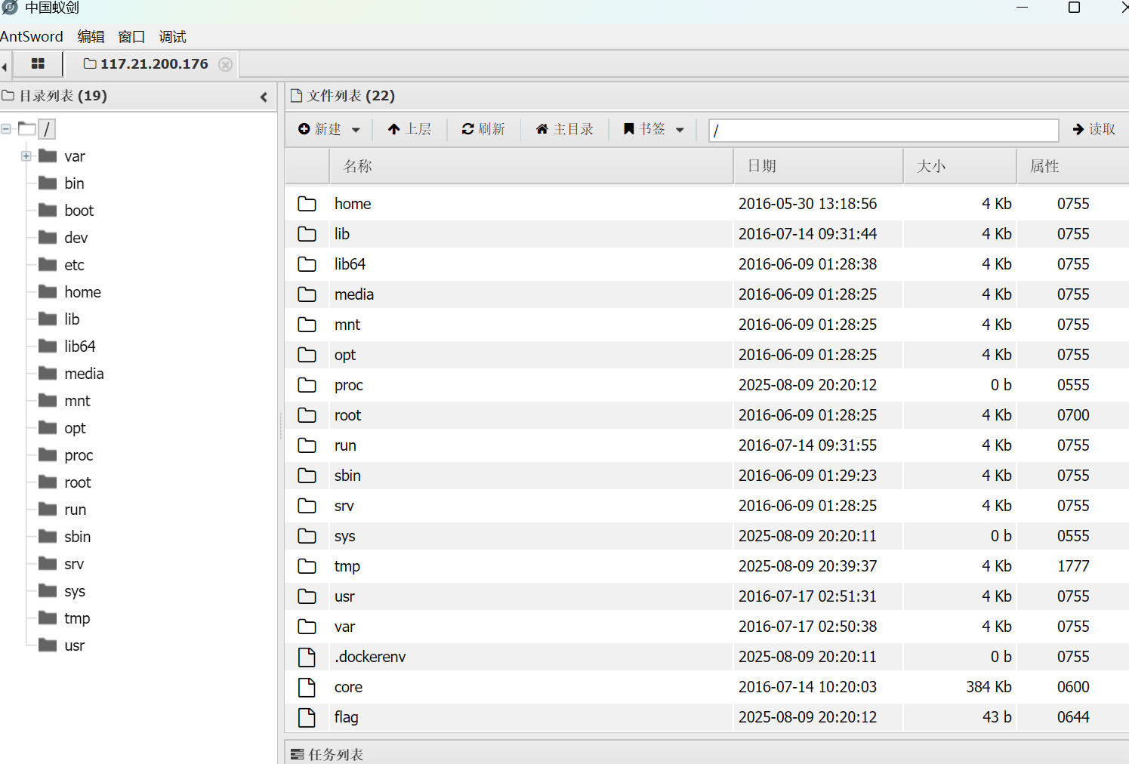Click the proc folder icon in tree
The image size is (1129, 764).
click(48, 454)
